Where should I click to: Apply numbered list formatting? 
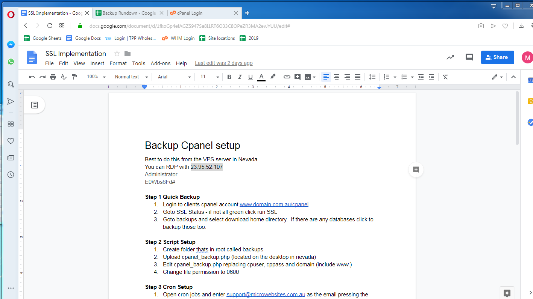[x=386, y=77]
